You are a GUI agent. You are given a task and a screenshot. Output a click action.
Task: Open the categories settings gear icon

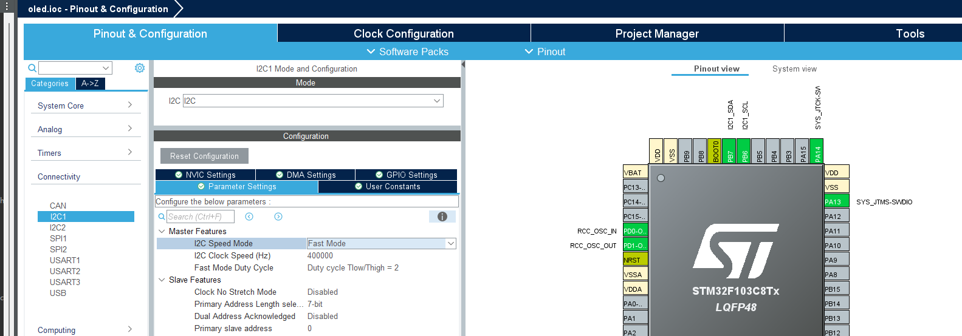pyautogui.click(x=140, y=68)
